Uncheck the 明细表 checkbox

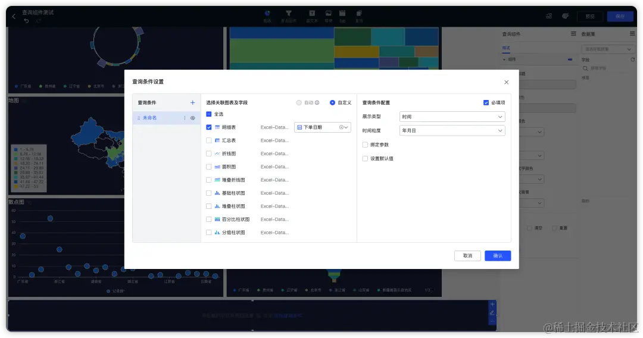[x=209, y=127]
